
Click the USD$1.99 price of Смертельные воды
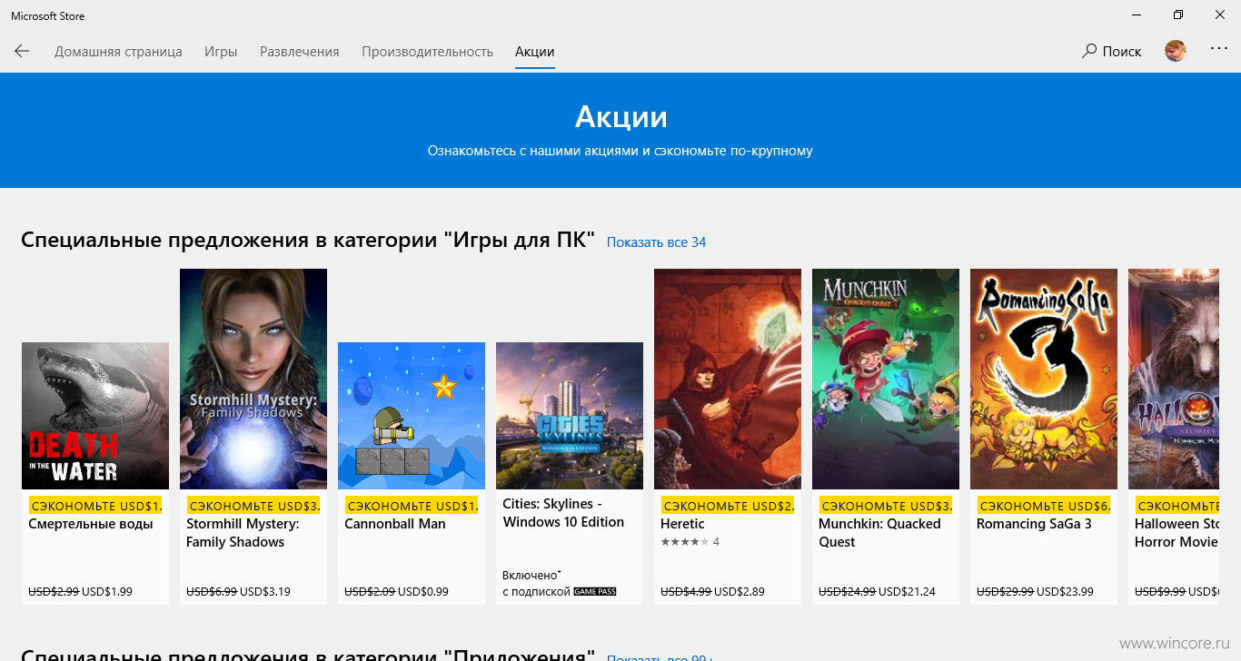click(107, 592)
